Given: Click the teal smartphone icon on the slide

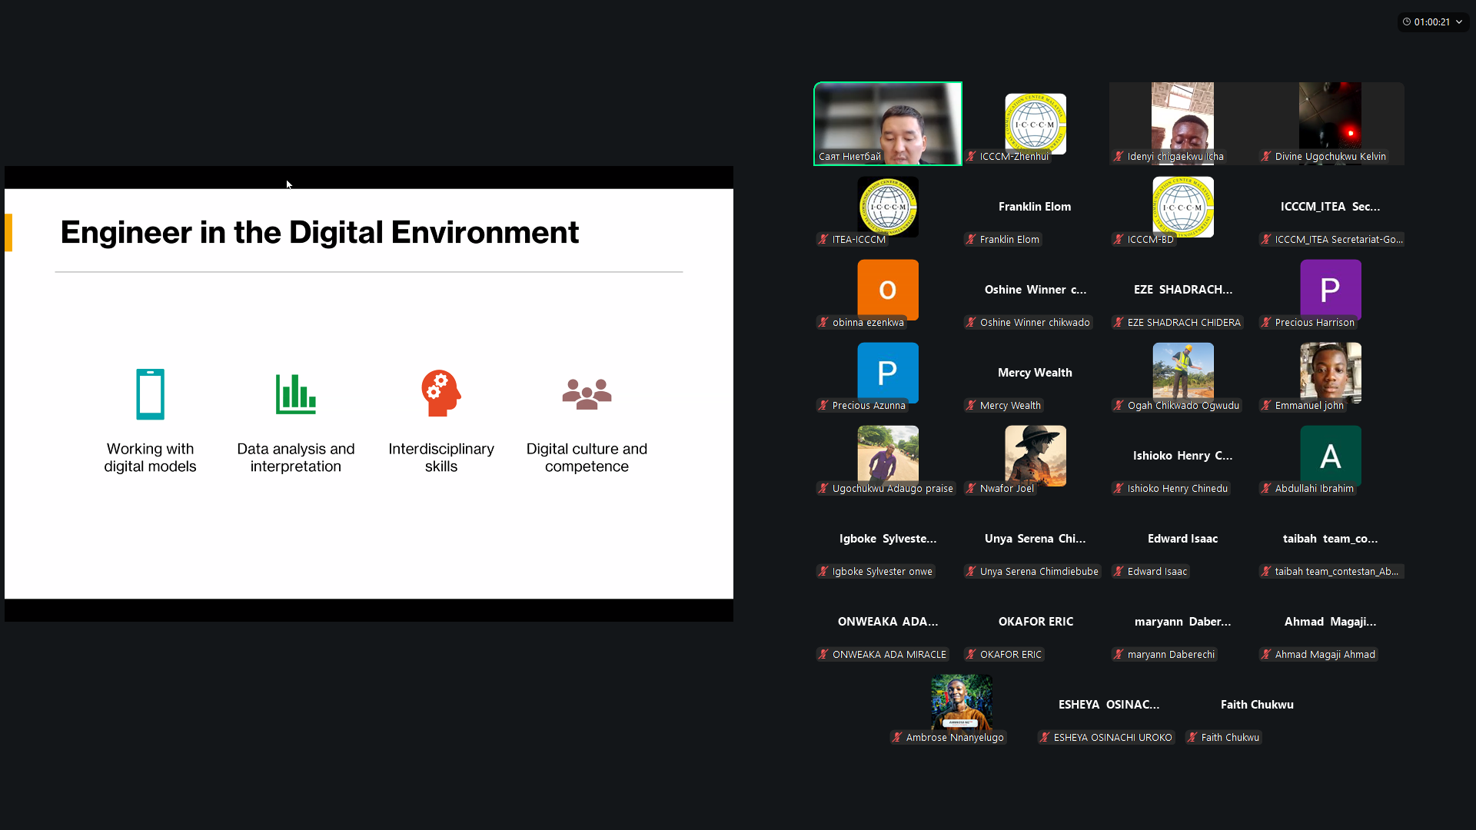Looking at the screenshot, I should pos(150,394).
